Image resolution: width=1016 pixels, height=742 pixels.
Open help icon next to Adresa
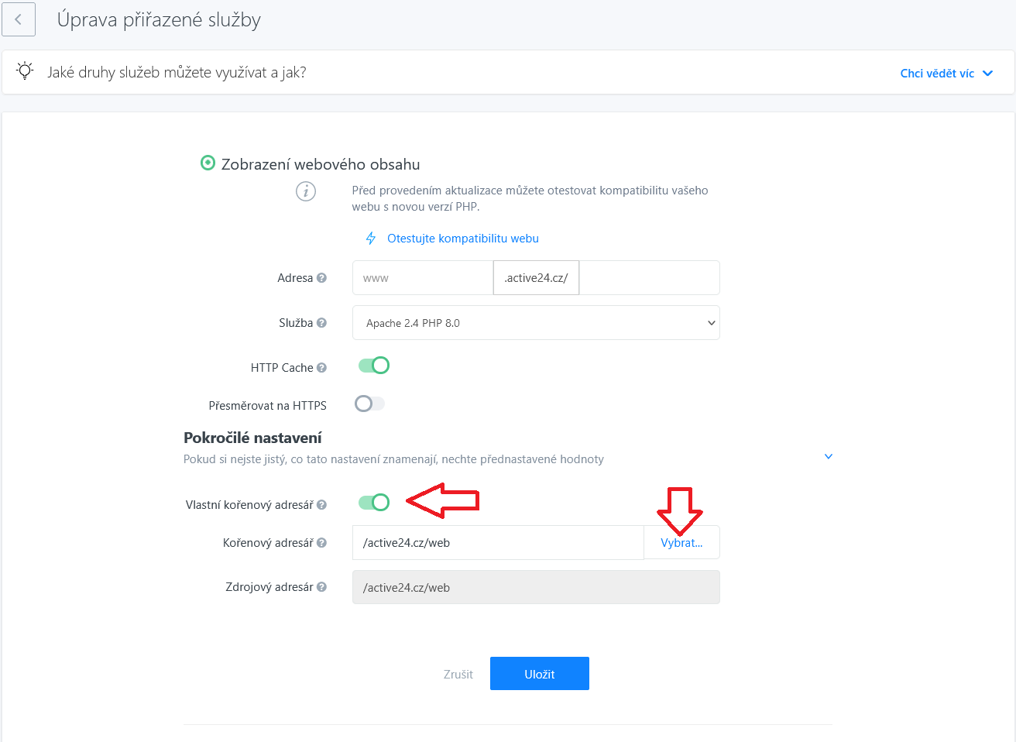(321, 278)
